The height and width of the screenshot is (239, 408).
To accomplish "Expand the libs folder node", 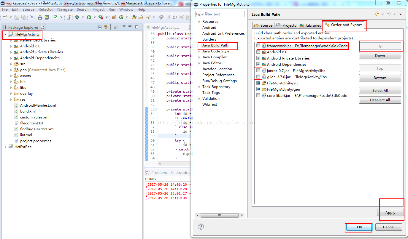I will pyautogui.click(x=11, y=88).
